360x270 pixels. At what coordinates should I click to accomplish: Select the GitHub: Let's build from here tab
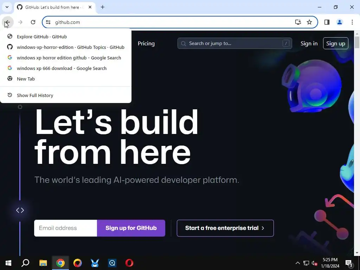coord(54,7)
